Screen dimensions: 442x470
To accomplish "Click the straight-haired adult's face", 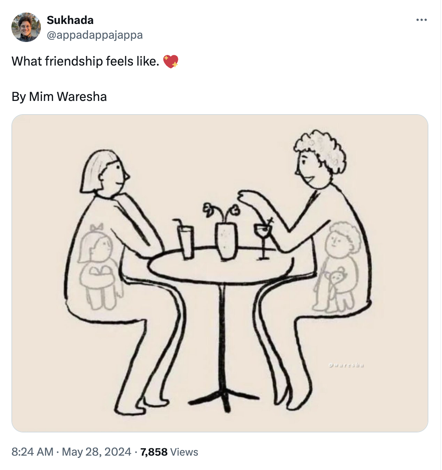I will [x=116, y=173].
